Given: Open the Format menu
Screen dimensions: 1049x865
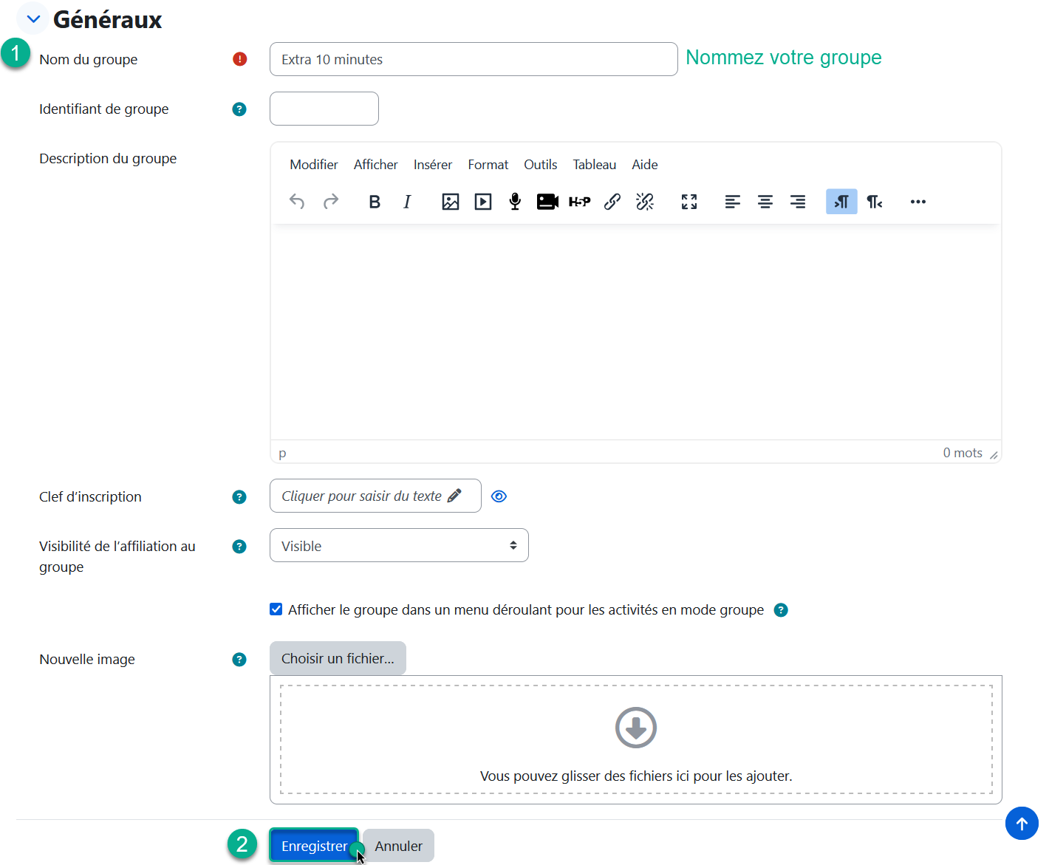Looking at the screenshot, I should (x=488, y=165).
